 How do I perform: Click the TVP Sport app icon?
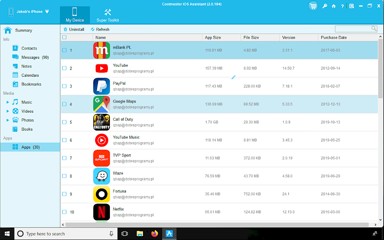pyautogui.click(x=101, y=158)
